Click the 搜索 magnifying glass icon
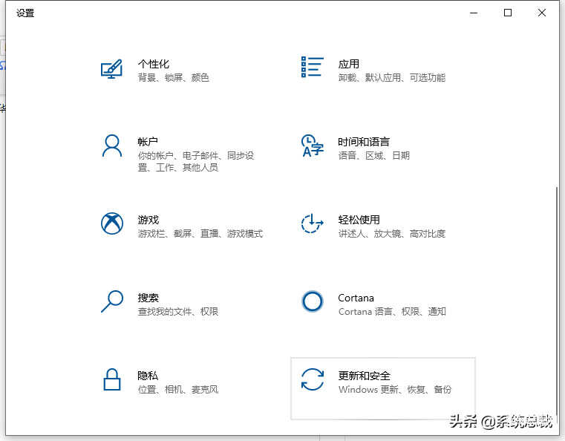The height and width of the screenshot is (441, 565). [x=112, y=301]
